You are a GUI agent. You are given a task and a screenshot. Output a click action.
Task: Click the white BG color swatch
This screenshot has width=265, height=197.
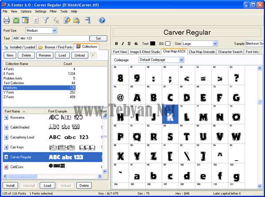(x=168, y=43)
